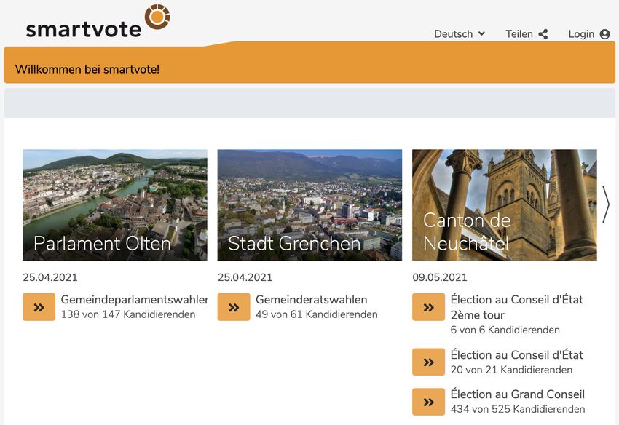Advance carousel with right chevron arrow
Viewport: 619px width, 425px height.
(605, 204)
